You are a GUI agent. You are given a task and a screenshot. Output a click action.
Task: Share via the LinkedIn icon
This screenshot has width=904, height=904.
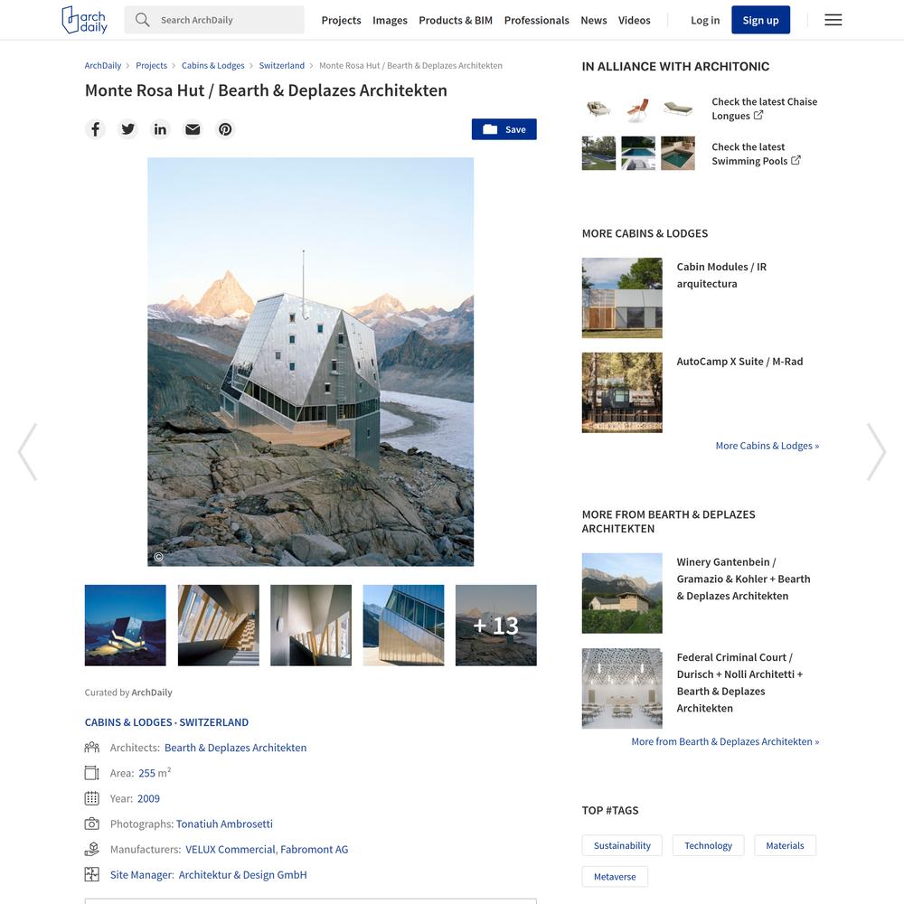(x=160, y=129)
